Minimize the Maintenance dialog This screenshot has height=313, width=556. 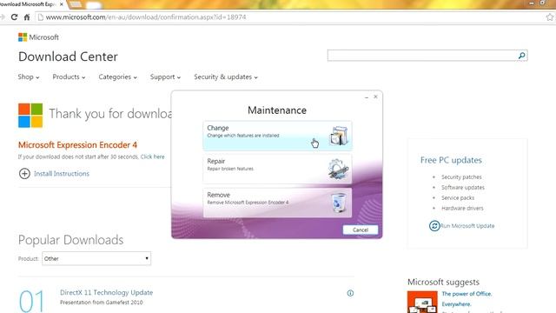367,97
